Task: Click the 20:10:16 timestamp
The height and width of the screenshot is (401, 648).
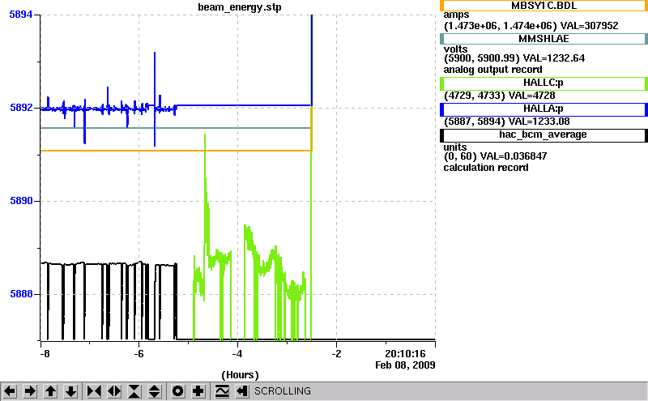Action: pyautogui.click(x=405, y=354)
